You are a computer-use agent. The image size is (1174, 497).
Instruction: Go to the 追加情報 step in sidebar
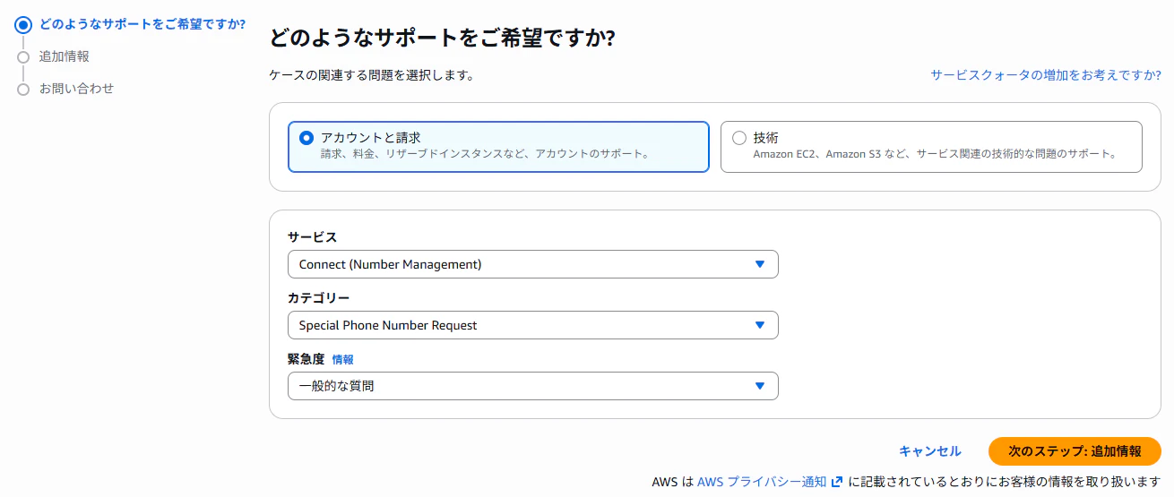pyautogui.click(x=64, y=56)
